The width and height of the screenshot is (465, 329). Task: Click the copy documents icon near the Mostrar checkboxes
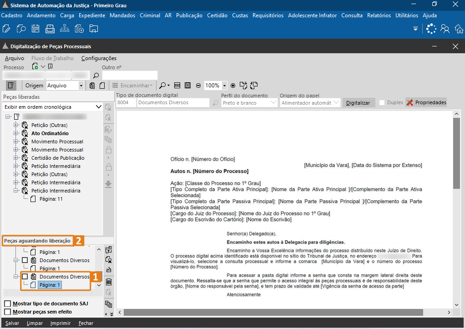point(109,304)
